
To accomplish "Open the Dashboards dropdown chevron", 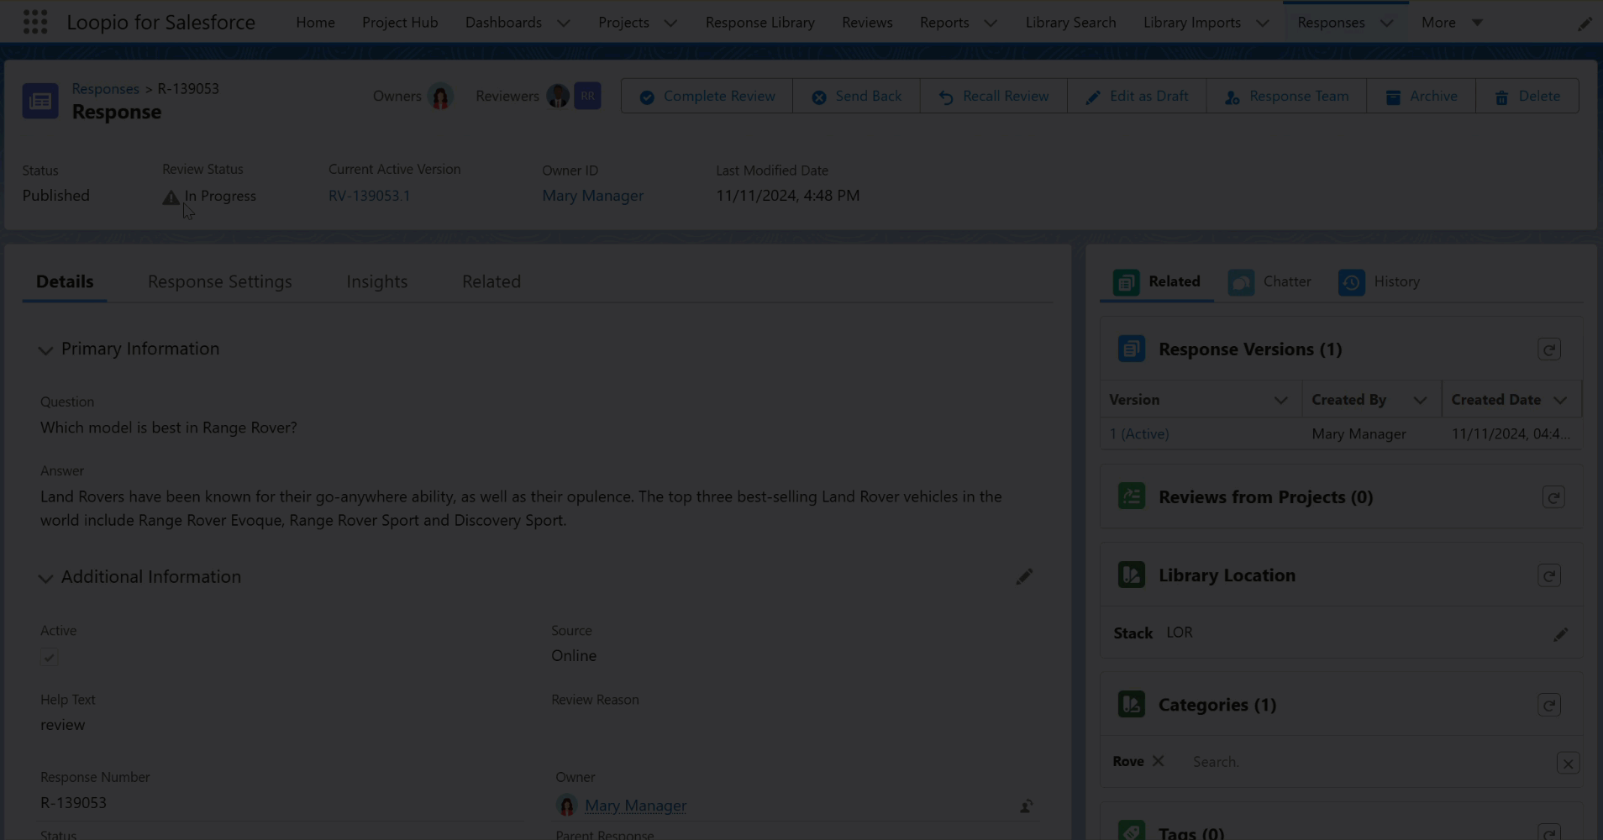I will pyautogui.click(x=564, y=23).
